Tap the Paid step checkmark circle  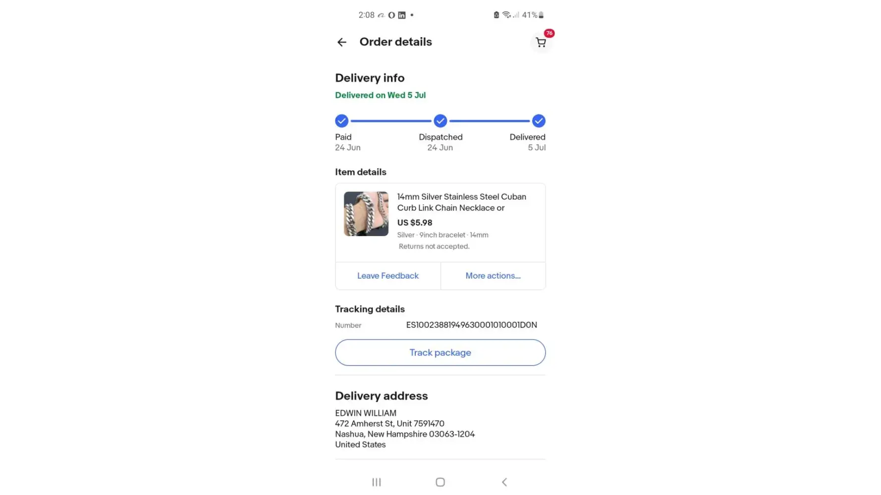tap(341, 121)
